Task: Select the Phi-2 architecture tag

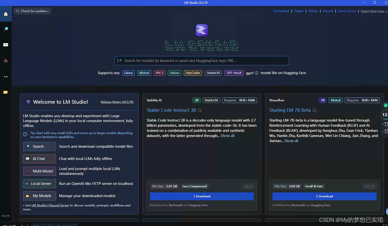Action: point(159,73)
